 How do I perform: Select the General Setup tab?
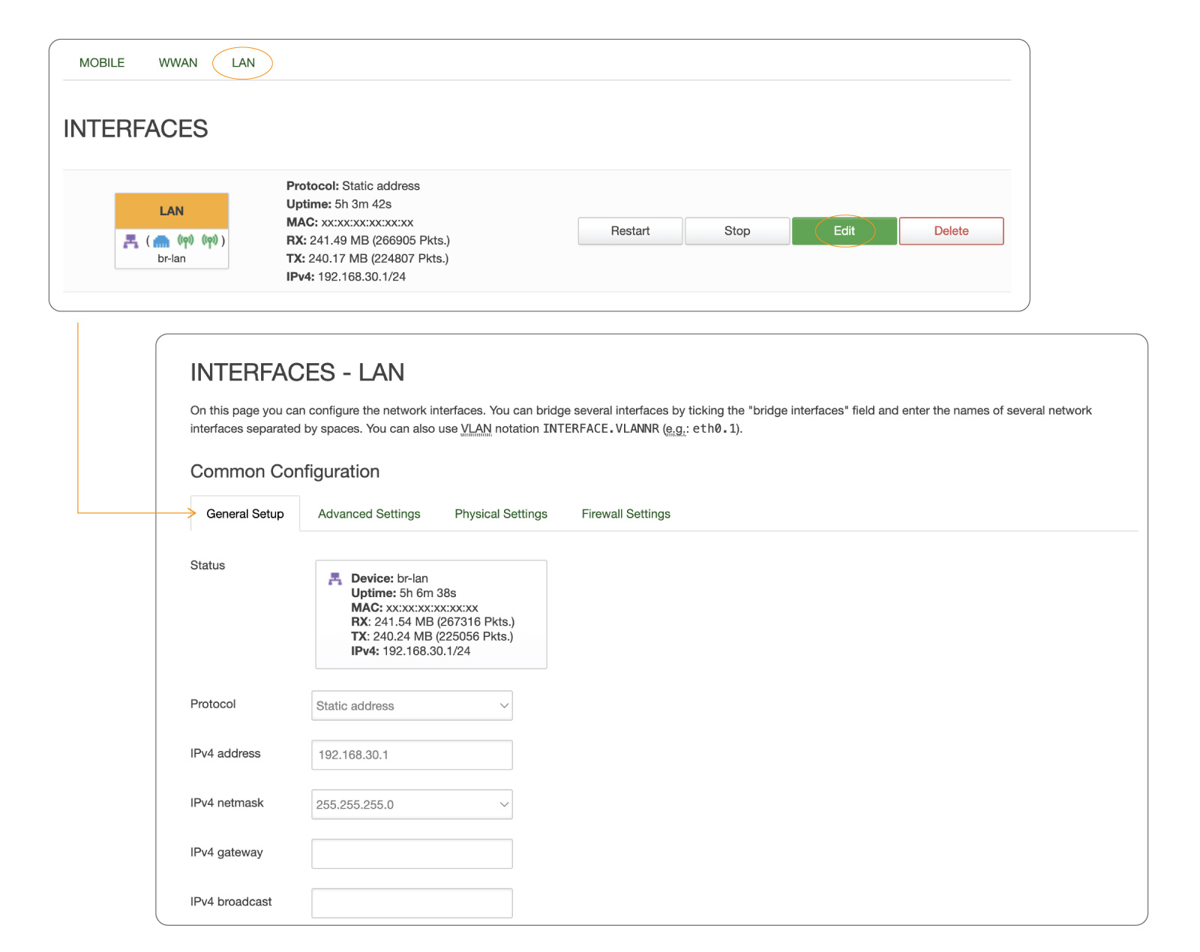(245, 514)
